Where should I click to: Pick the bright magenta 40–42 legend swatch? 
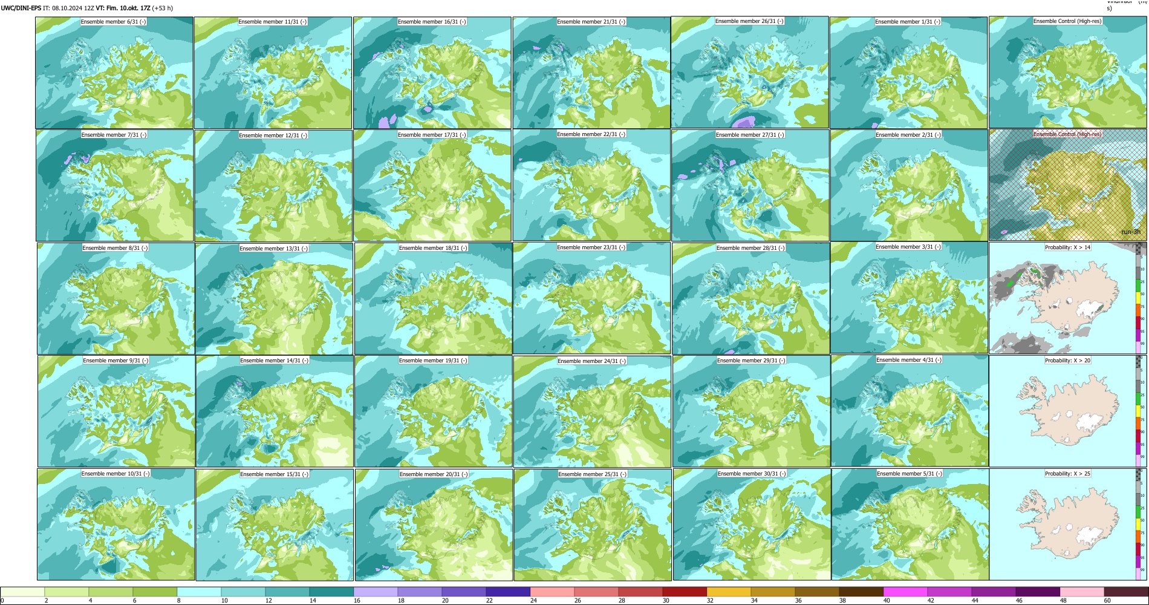click(905, 592)
